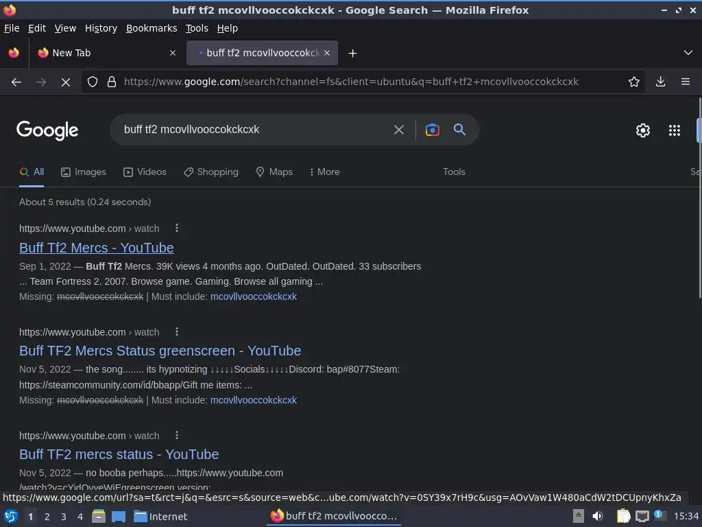
Task: Open the Buff Tf2 Mercs - YouTube result
Action: pyautogui.click(x=96, y=248)
